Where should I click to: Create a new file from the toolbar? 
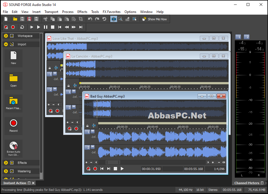[6, 19]
